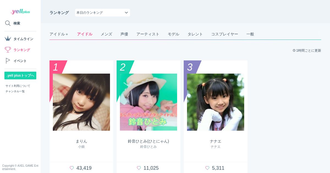The width and height of the screenshot is (330, 173).
Task: Open search via magnifier icon
Action: tap(8, 23)
